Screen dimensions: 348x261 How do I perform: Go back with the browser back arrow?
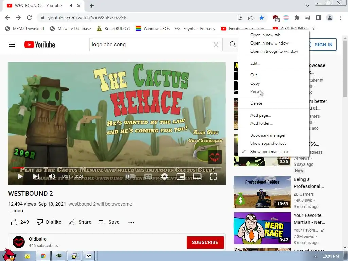tap(7, 18)
